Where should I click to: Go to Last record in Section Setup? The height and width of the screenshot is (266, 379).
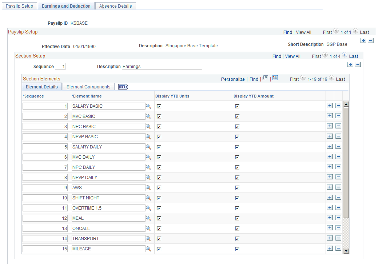pyautogui.click(x=353, y=56)
